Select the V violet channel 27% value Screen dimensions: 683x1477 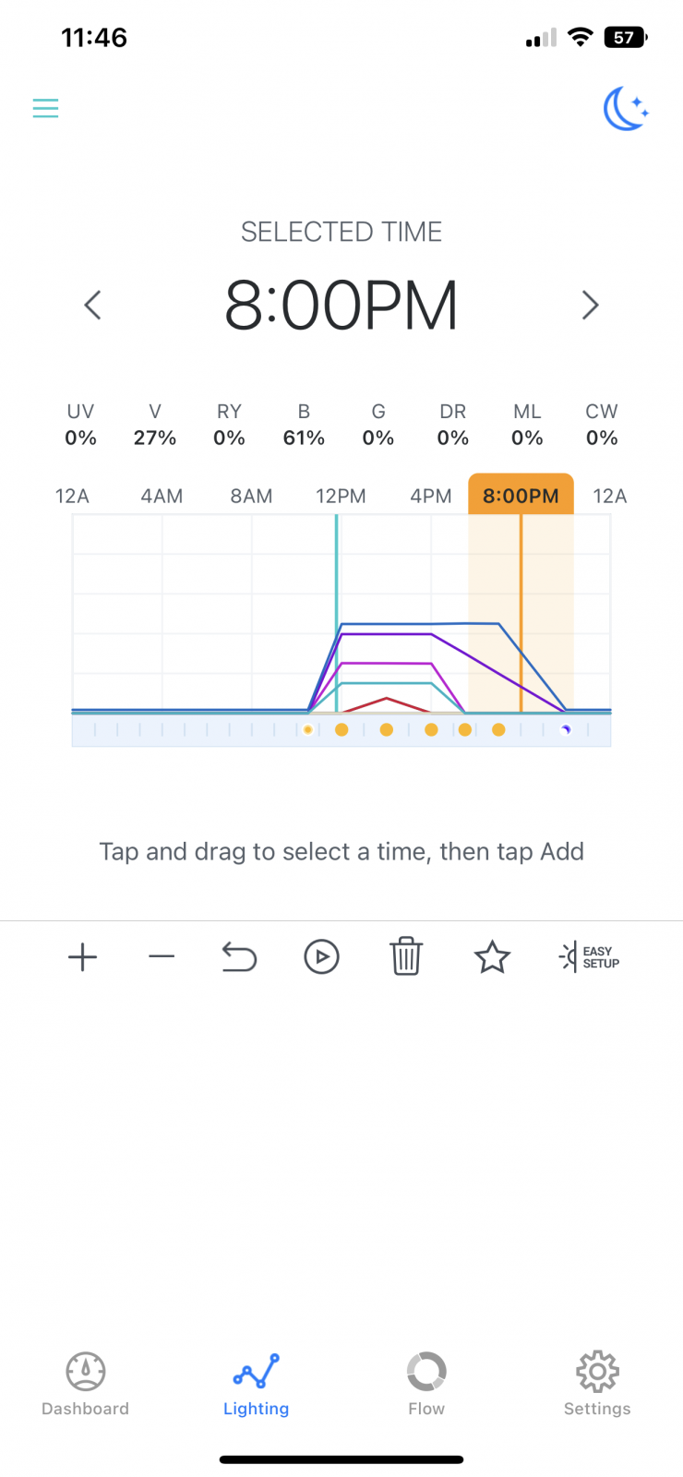point(155,438)
